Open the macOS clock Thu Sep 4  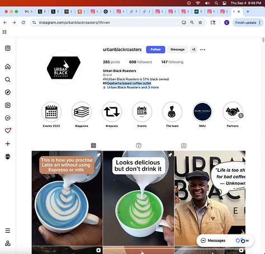[x=245, y=3]
